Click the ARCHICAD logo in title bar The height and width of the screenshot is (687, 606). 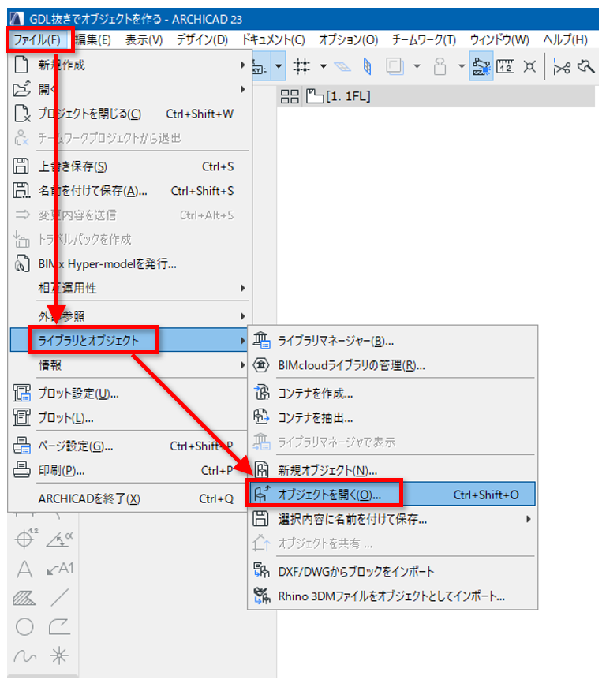(x=17, y=19)
